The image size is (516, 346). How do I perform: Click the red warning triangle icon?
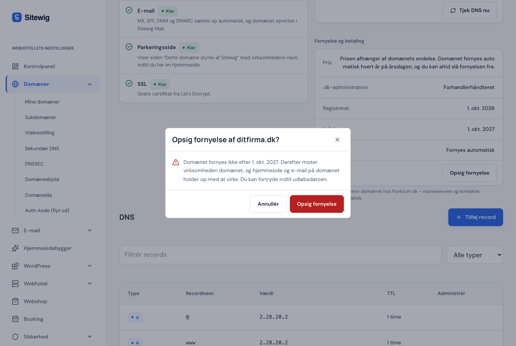[176, 162]
